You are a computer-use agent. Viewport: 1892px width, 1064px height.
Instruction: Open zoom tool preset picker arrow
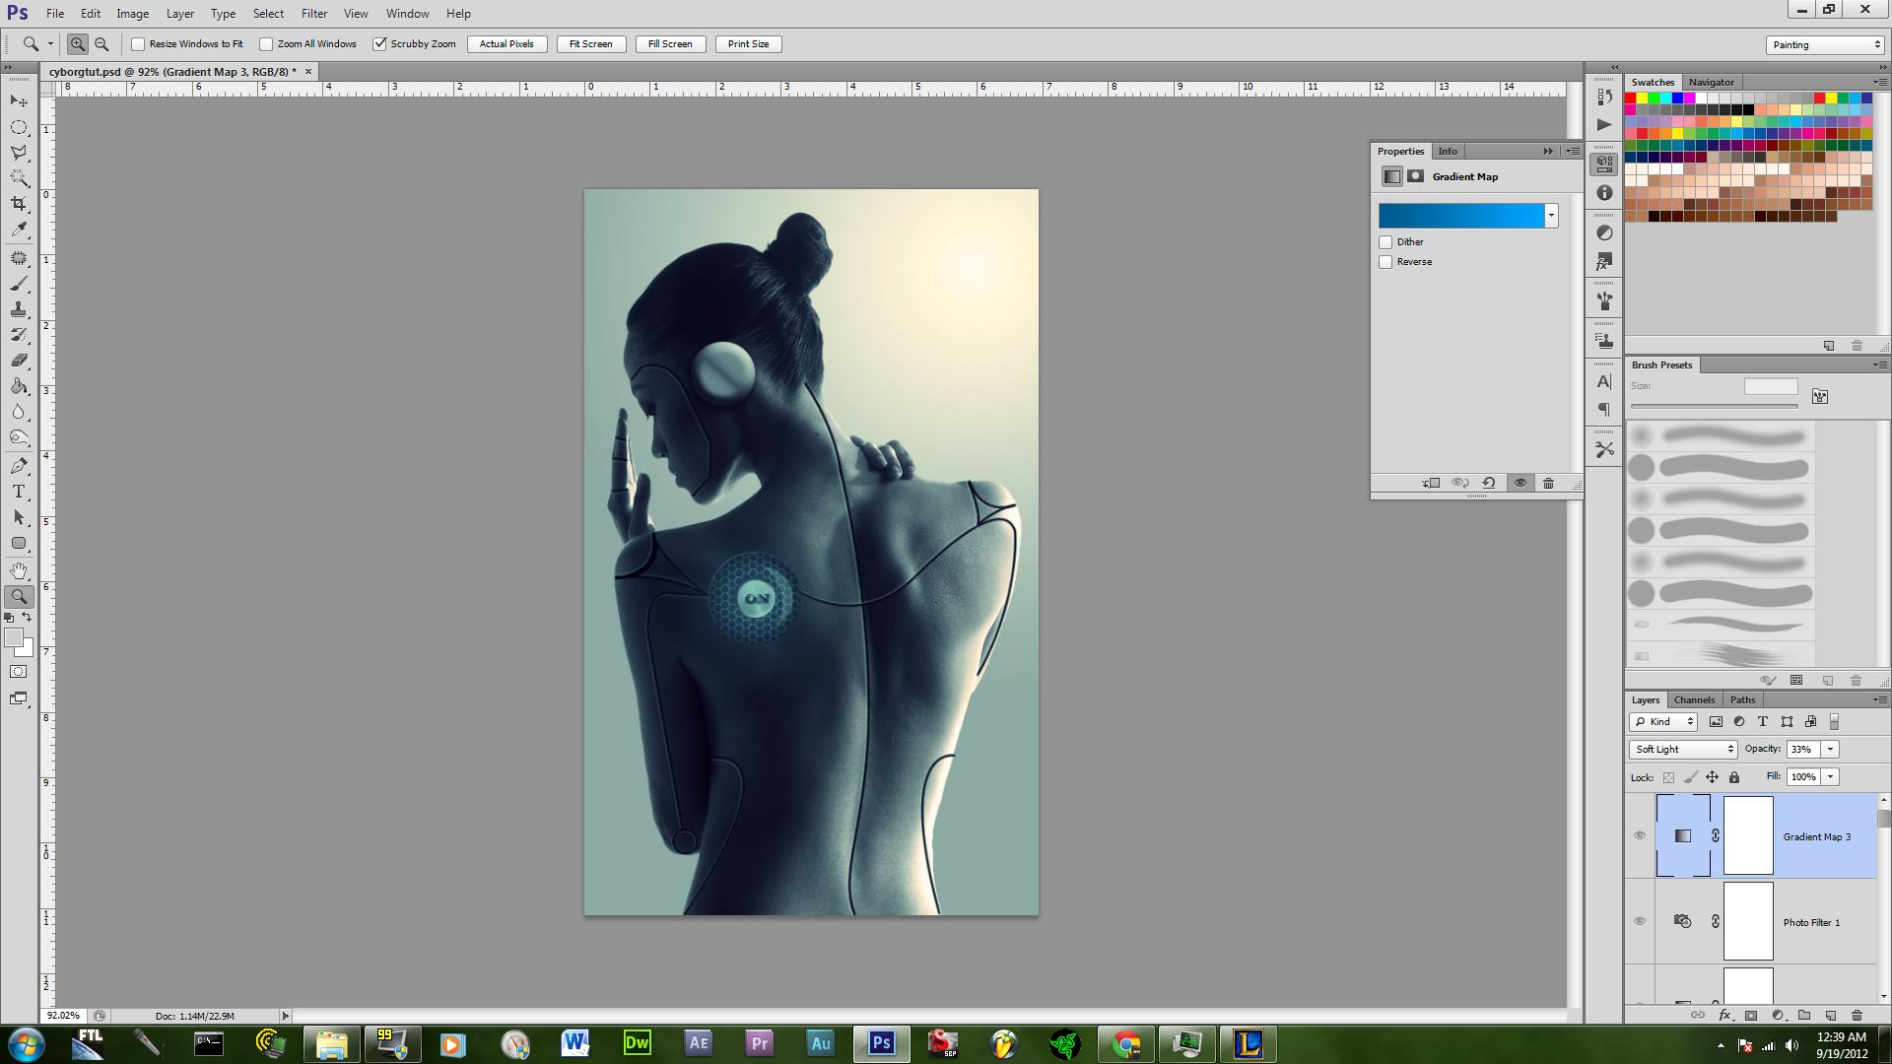(50, 44)
